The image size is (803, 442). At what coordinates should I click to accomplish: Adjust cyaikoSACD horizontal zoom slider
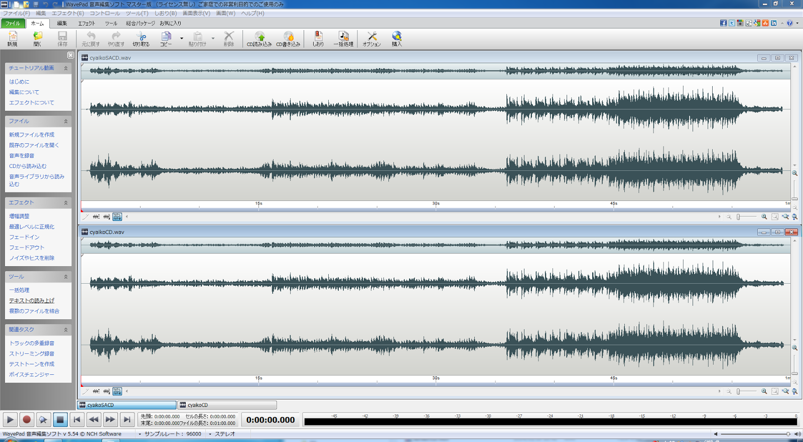[x=747, y=217]
